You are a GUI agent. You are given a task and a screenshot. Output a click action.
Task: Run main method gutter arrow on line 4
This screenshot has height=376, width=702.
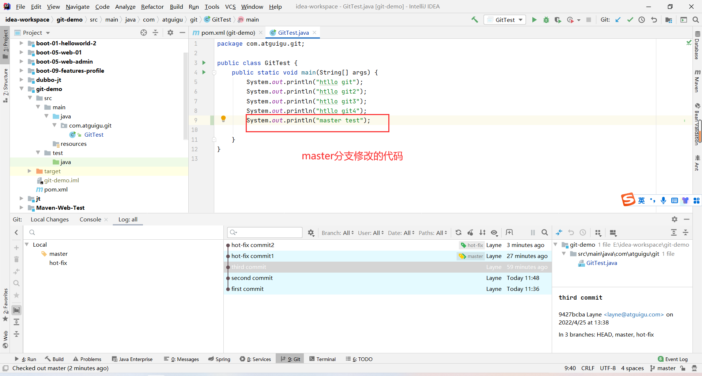click(204, 72)
